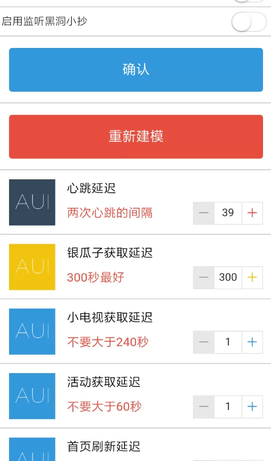Decrease 心跳延迟 value with minus button
This screenshot has height=461, width=271.
coord(203,213)
